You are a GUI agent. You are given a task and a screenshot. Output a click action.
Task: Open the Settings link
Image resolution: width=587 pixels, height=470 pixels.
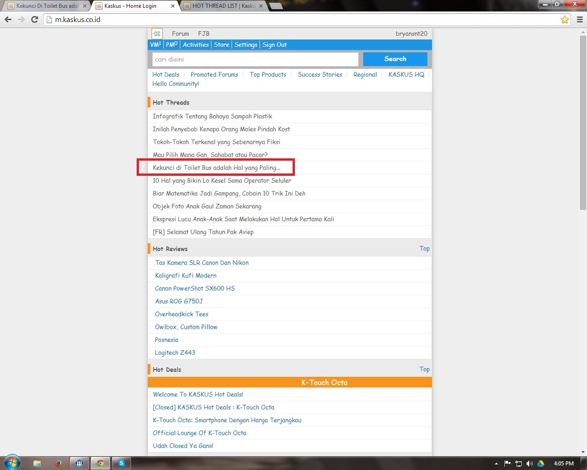tap(246, 45)
